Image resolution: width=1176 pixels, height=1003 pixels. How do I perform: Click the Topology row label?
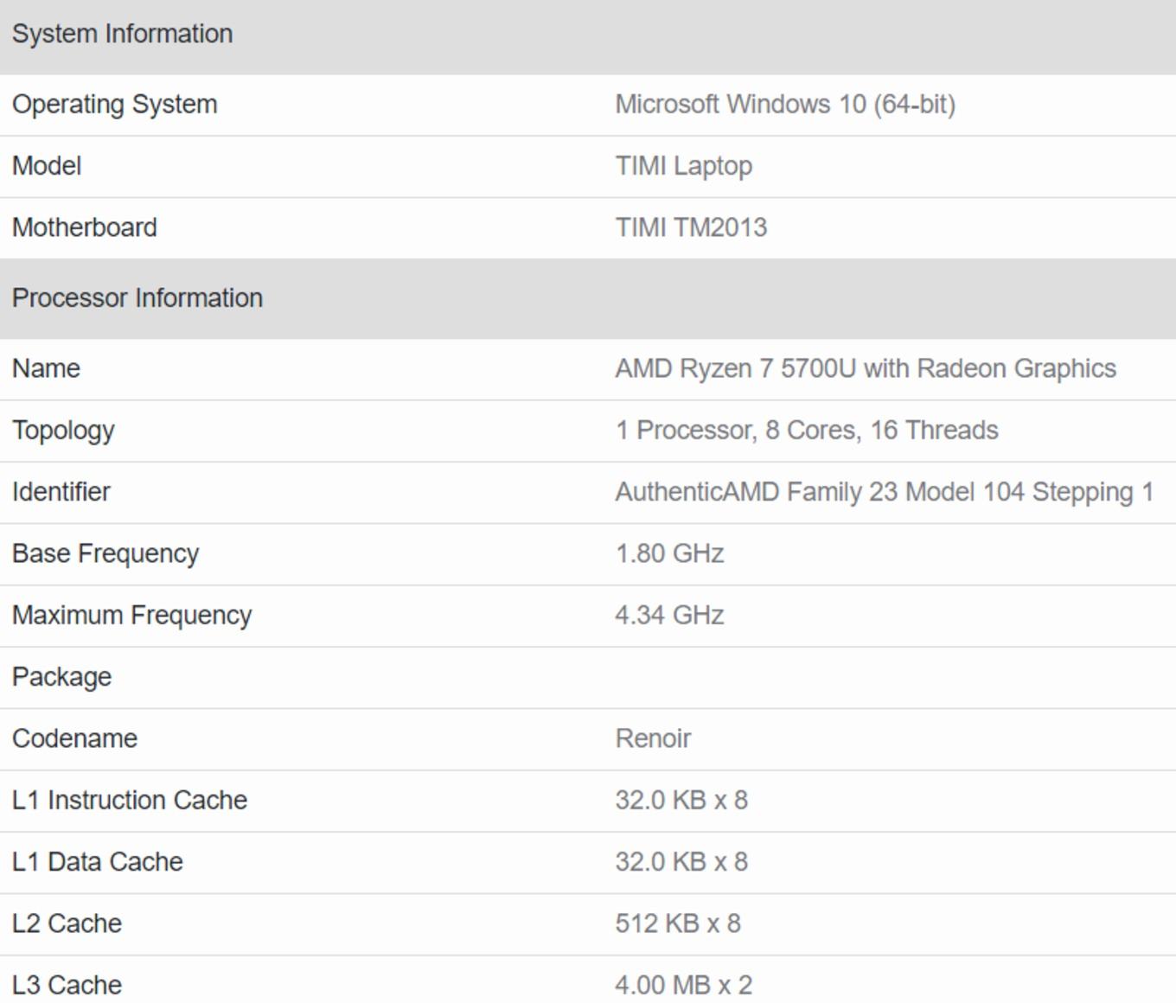coord(63,431)
